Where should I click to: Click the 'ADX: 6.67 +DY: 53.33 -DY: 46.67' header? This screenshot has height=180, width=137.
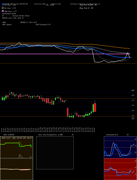coord(17,138)
